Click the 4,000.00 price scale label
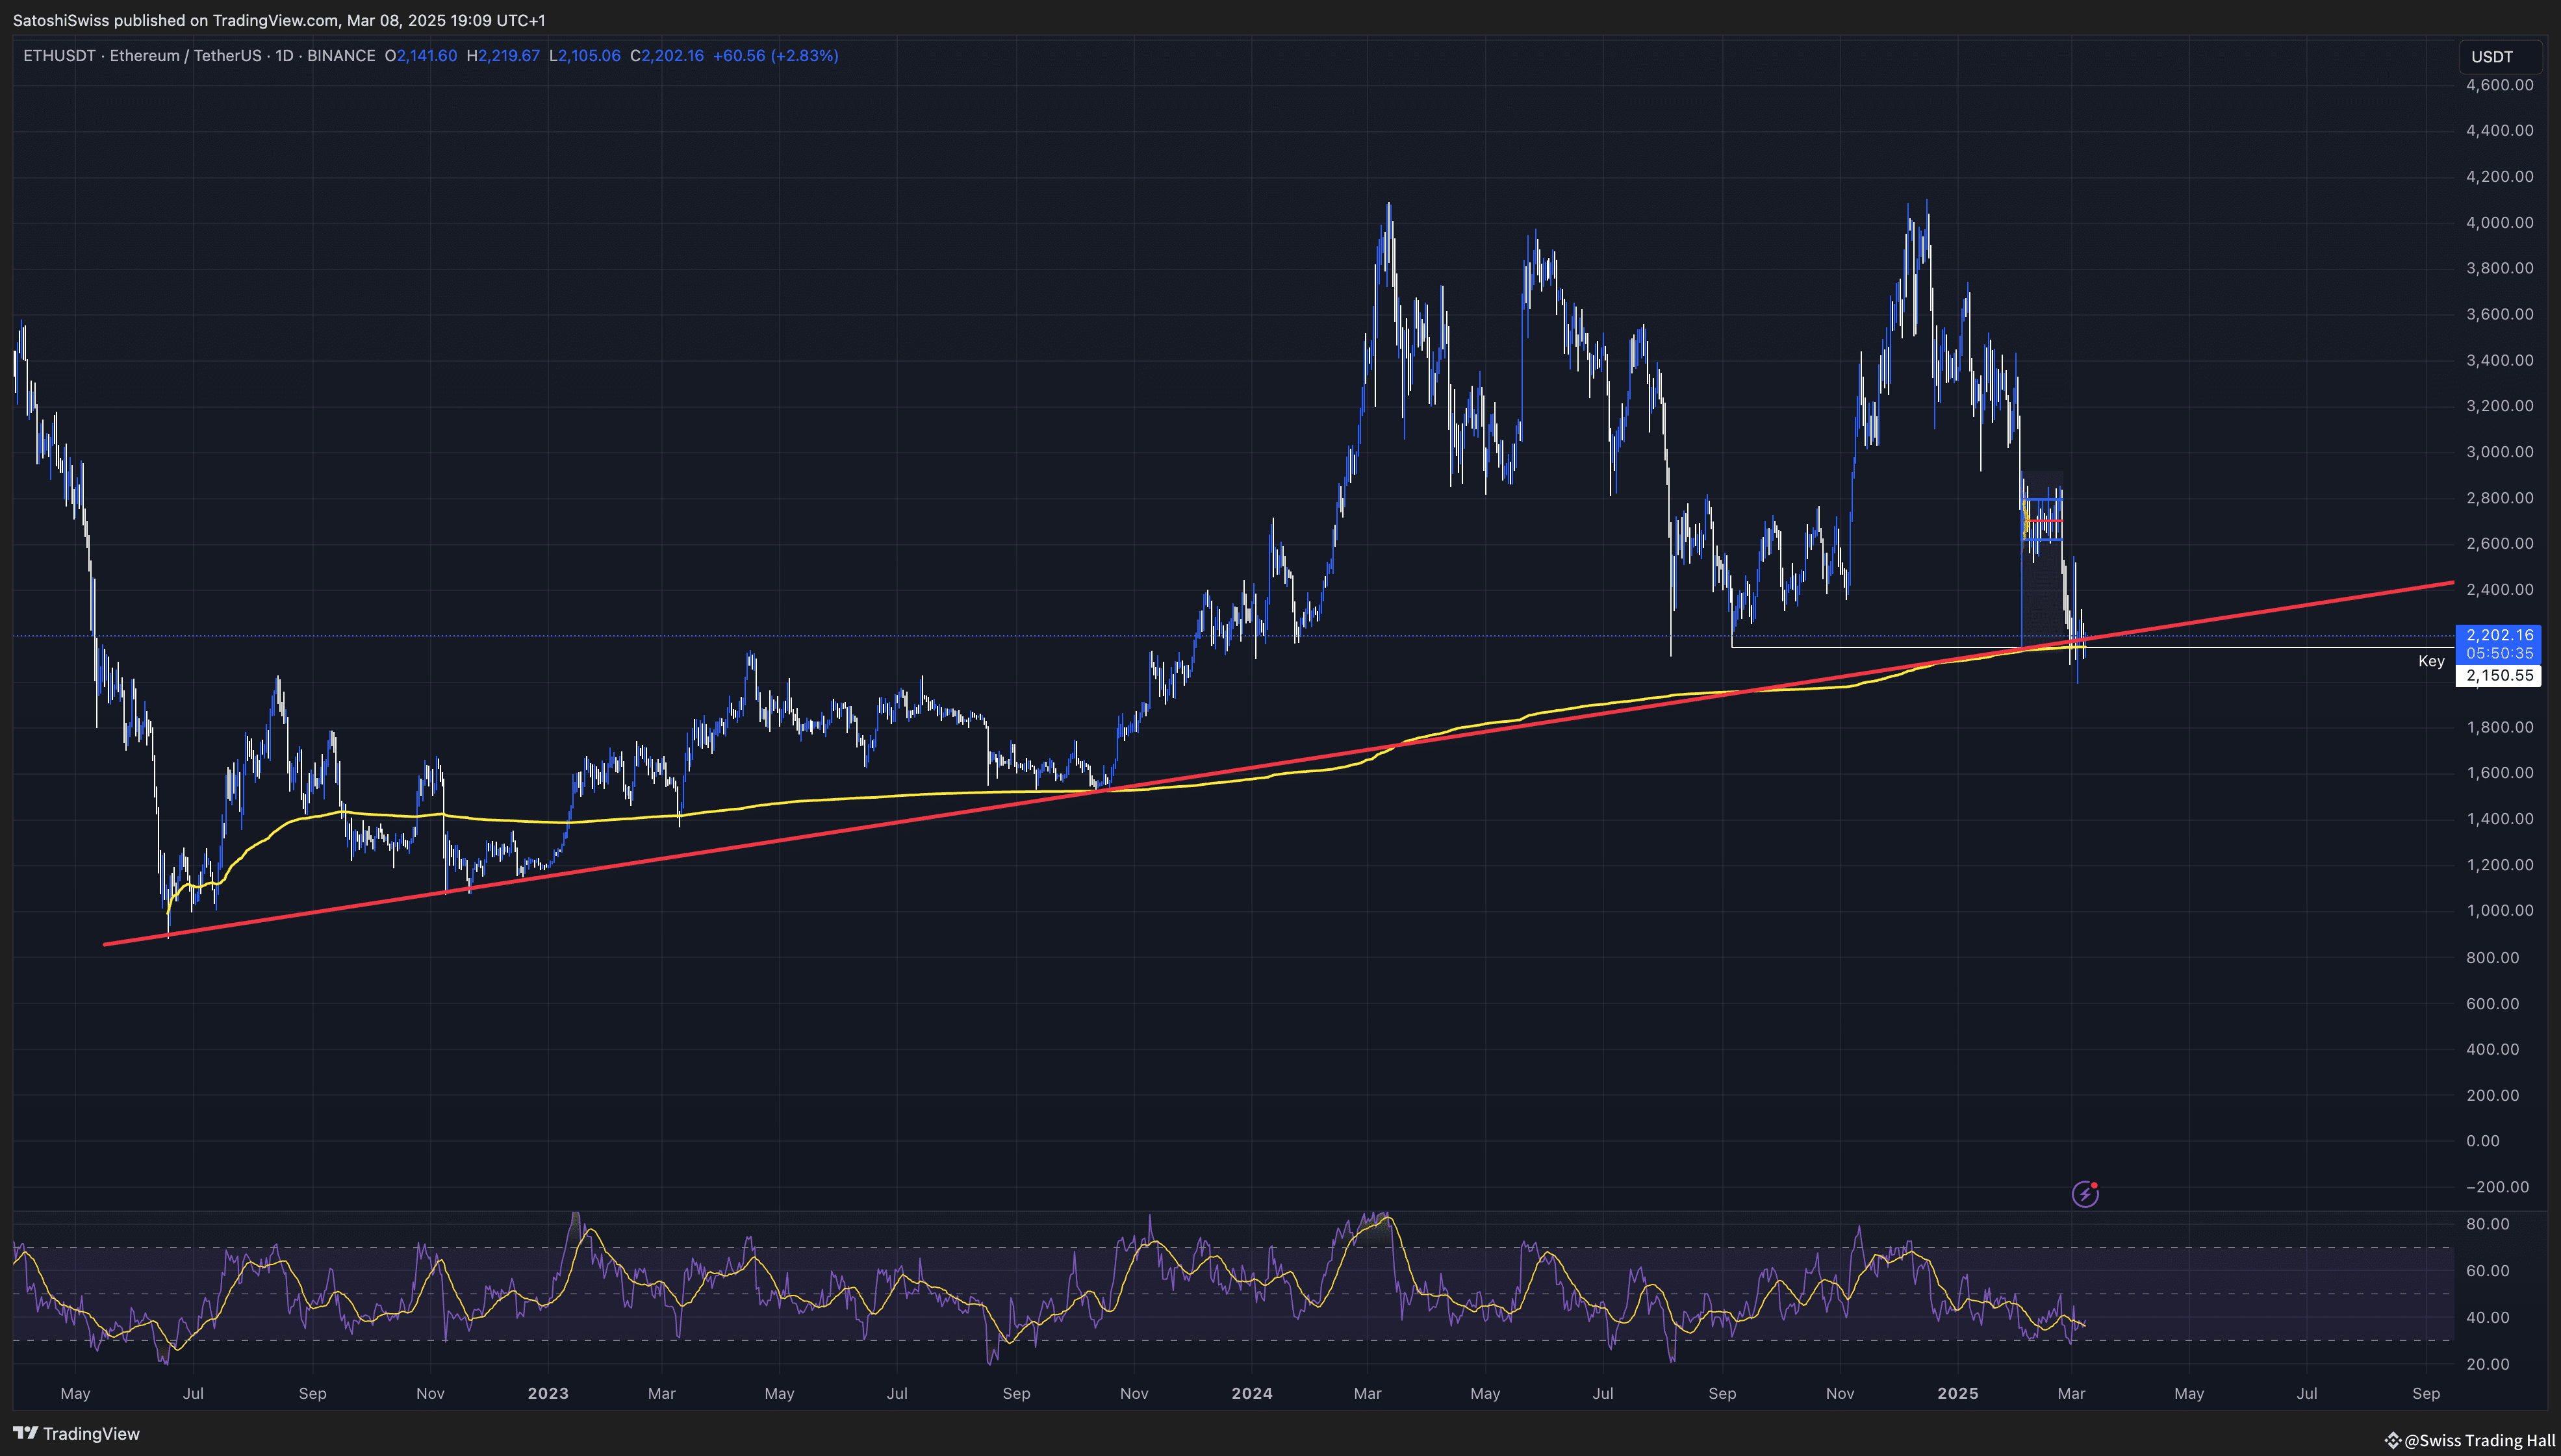 tap(2499, 222)
